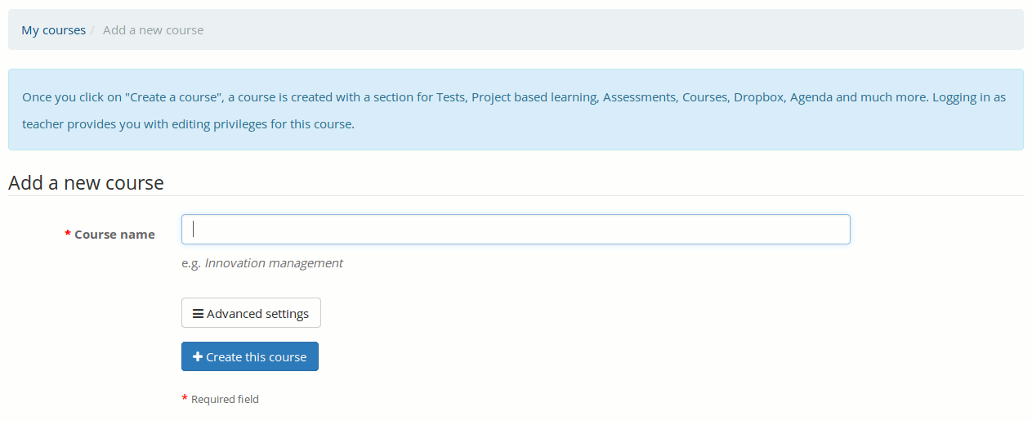Image resolution: width=1032 pixels, height=421 pixels.
Task: Open the My courses breadcrumb link
Action: 53,30
